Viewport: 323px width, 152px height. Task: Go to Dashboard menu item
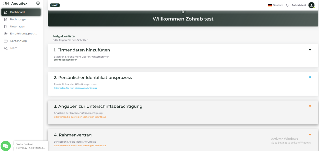coord(21,12)
